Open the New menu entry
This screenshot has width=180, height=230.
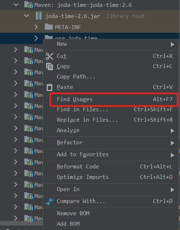tap(111, 44)
